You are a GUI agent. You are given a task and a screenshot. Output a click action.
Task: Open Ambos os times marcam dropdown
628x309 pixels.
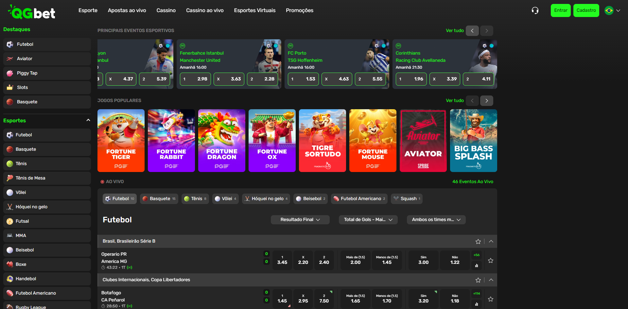[x=436, y=220]
